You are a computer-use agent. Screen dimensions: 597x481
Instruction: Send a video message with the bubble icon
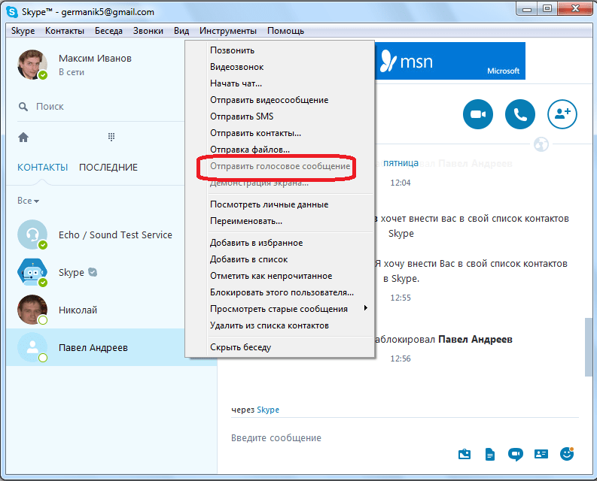click(515, 454)
